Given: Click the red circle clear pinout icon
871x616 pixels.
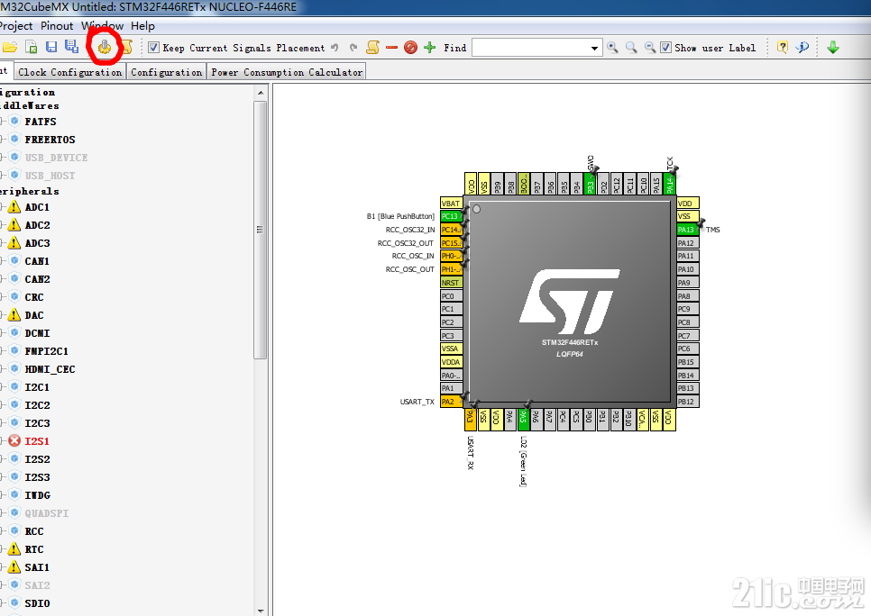Looking at the screenshot, I should 410,48.
